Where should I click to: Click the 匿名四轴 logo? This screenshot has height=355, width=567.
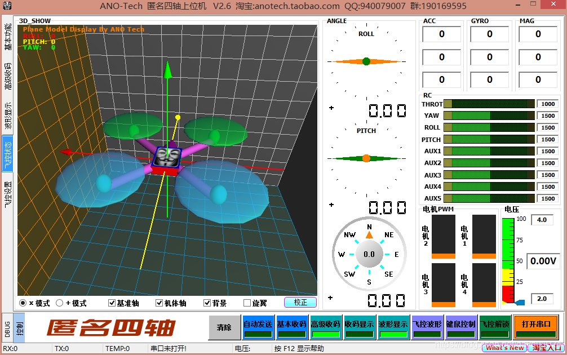[x=111, y=328]
